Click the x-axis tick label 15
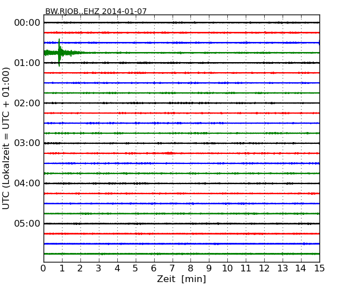Screen dimensions: 363x291 [319, 269]
